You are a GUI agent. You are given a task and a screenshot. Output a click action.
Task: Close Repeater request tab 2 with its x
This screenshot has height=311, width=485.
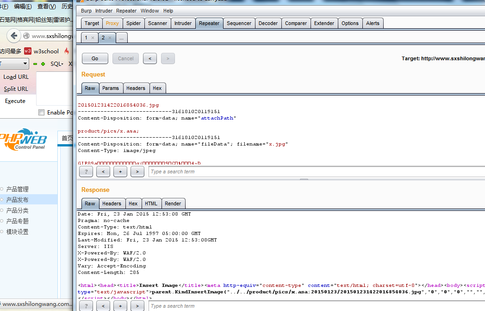110,38
